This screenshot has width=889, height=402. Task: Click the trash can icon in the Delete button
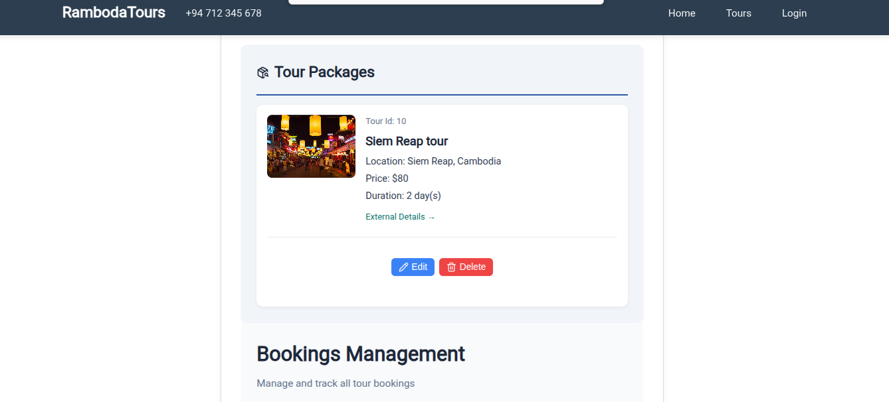[451, 267]
